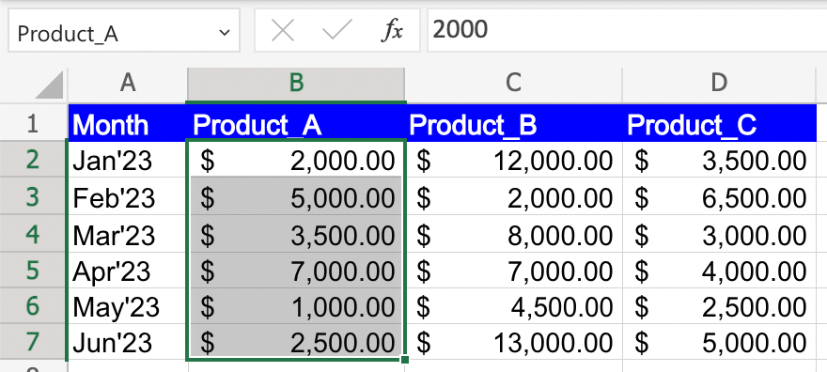Viewport: 827px width, 372px height.
Task: Select Product_A value 1,000.00 for May'23
Action: pyautogui.click(x=296, y=305)
